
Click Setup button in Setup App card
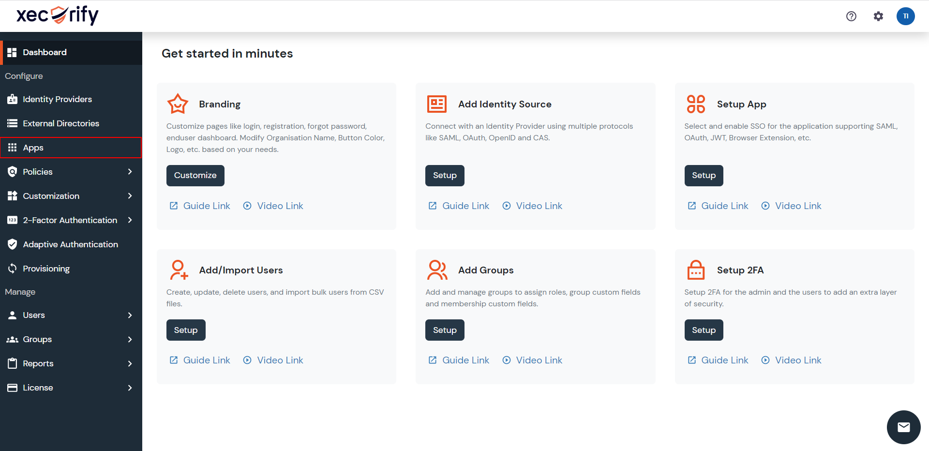pyautogui.click(x=704, y=175)
